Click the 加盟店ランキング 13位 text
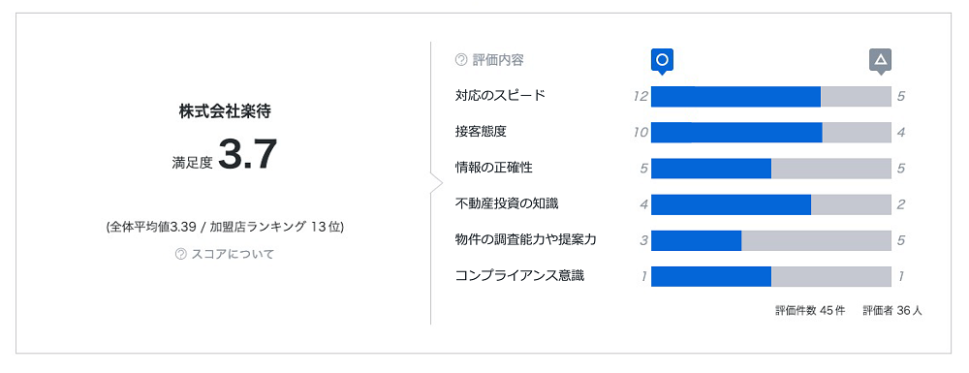This screenshot has width=969, height=373. (x=277, y=227)
